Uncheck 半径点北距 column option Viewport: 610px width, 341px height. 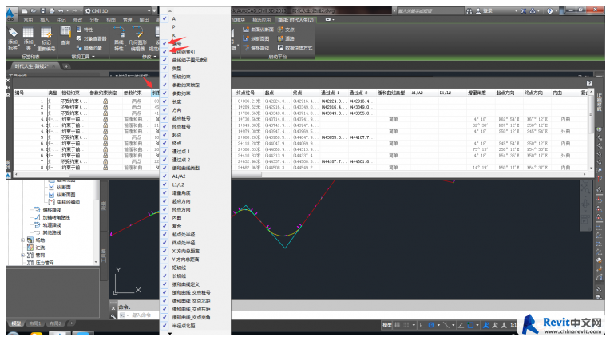point(165,326)
